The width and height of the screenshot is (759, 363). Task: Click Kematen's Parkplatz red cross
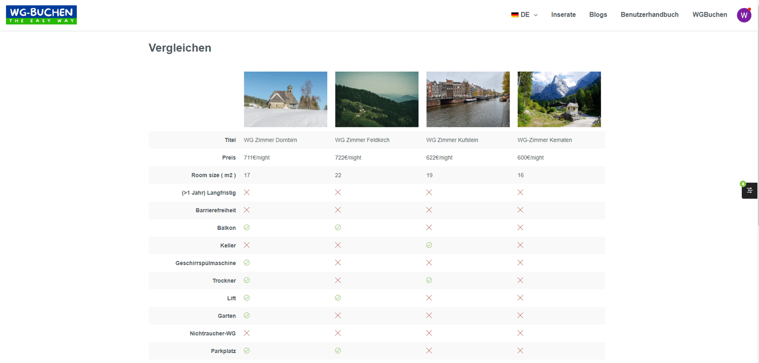(520, 351)
